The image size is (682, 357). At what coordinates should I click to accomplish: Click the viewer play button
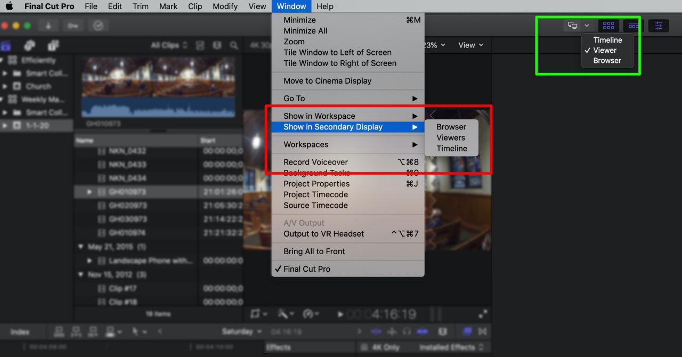(340, 314)
